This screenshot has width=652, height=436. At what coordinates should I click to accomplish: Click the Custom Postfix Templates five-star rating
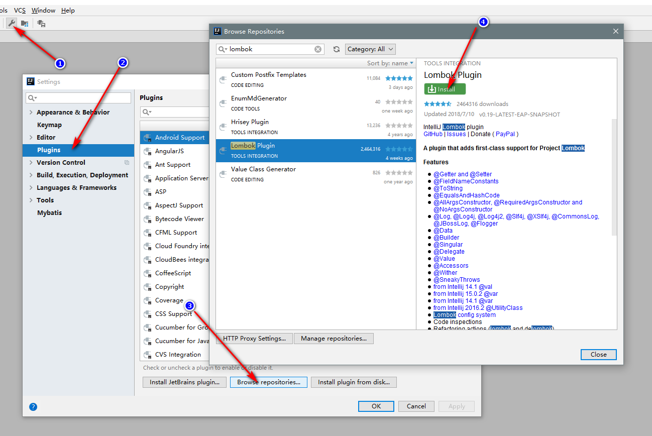399,78
